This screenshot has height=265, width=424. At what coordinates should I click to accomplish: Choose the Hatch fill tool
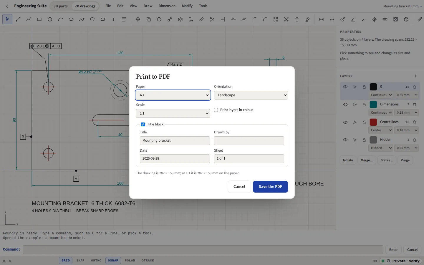click(395, 19)
